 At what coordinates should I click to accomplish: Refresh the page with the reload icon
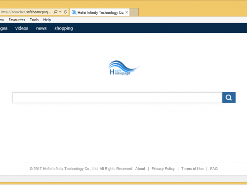pos(65,12)
